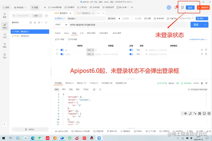212x141 pixels.
Task: Click the locate target icon beside search
Action: pos(46,16)
